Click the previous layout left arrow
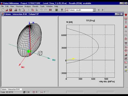This screenshot has width=128, height=96. tap(99, 10)
